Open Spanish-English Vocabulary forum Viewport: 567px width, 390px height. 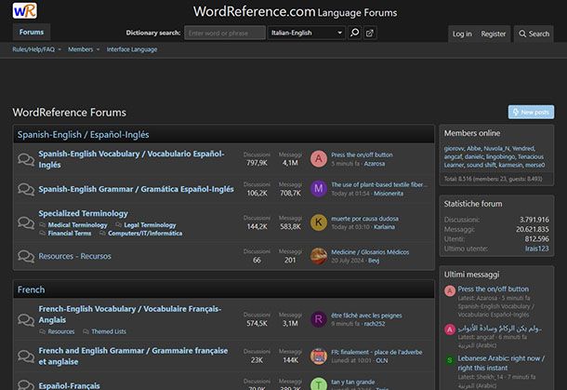[131, 159]
